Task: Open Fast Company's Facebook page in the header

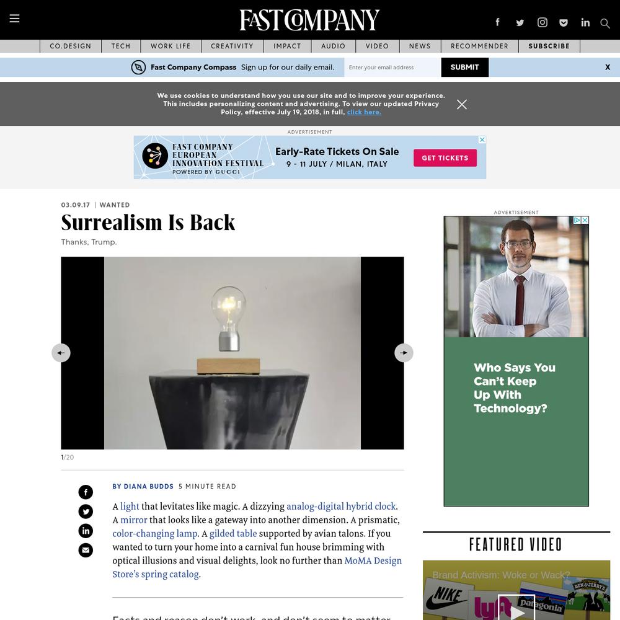Action: click(497, 22)
